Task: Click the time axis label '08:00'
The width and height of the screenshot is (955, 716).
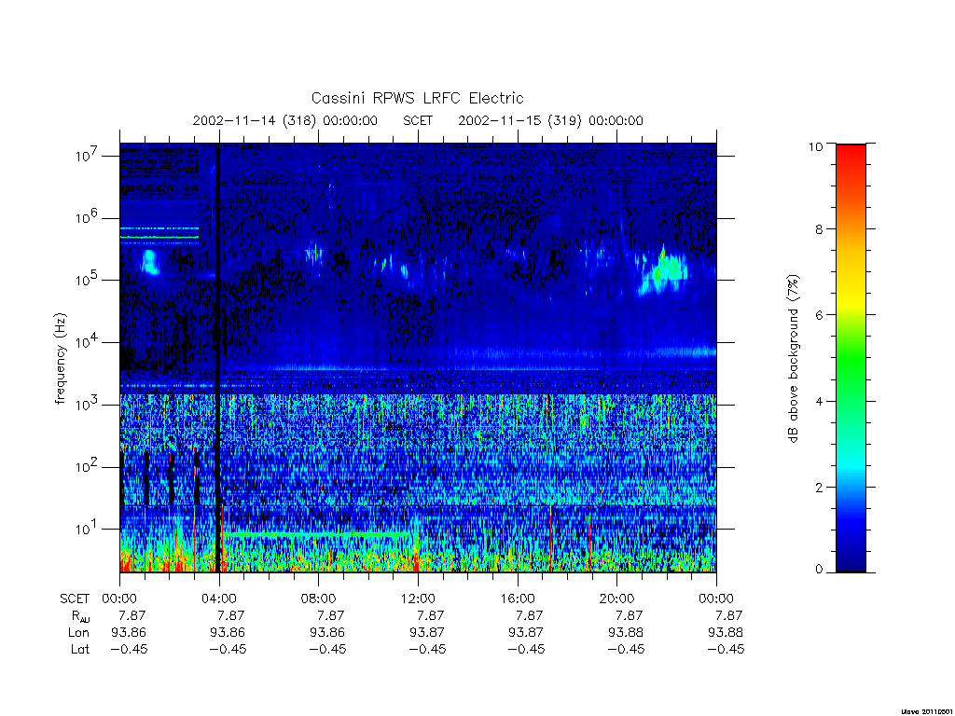Action: click(x=319, y=599)
